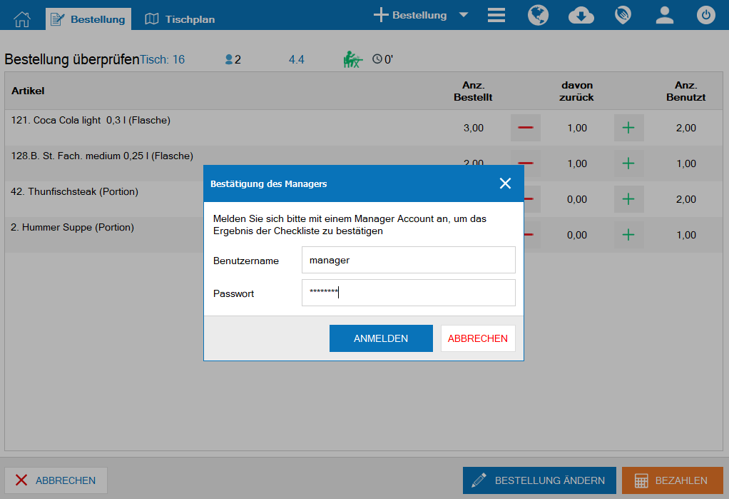
Task: Click ABBRECHEN in the manager dialog
Action: tap(478, 338)
